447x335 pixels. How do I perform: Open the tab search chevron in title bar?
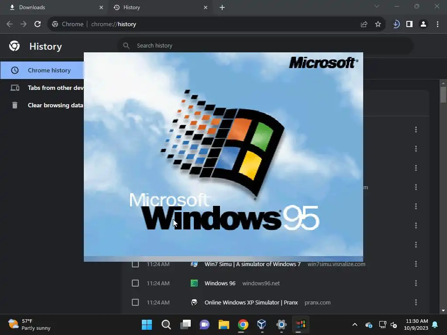point(377,6)
